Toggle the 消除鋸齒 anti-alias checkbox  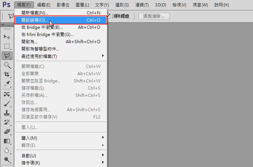(109, 16)
